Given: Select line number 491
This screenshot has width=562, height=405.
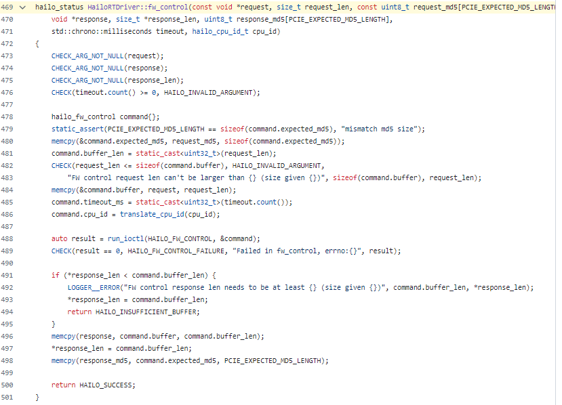Looking at the screenshot, I should pos(8,275).
